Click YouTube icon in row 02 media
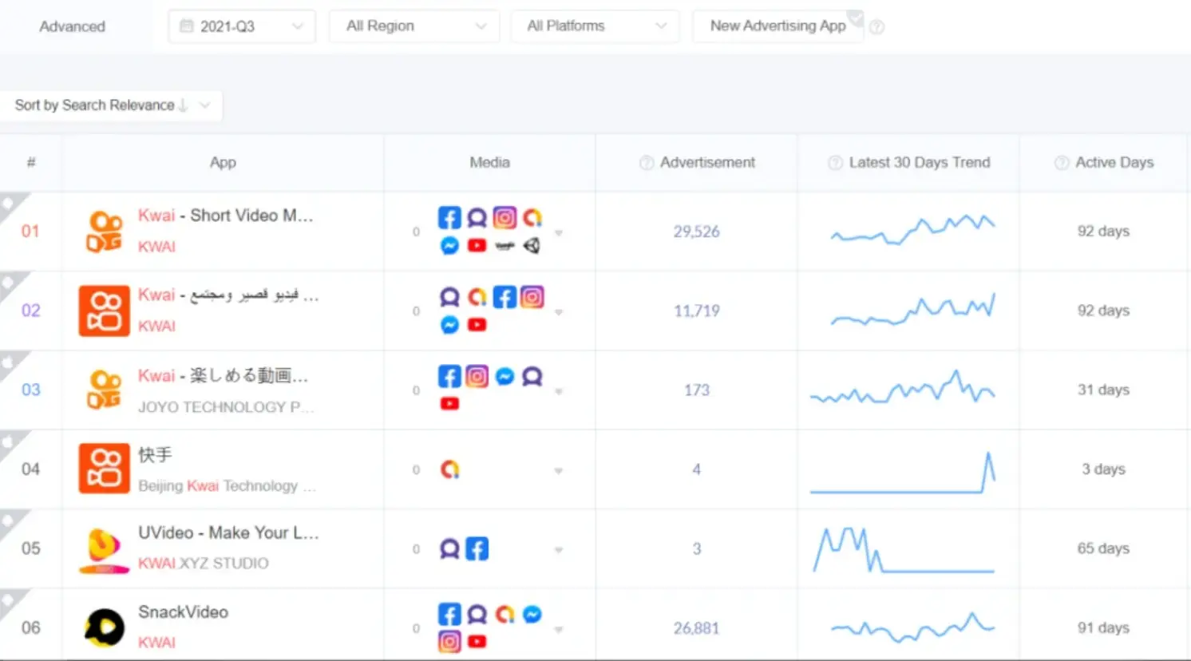 [x=477, y=325]
